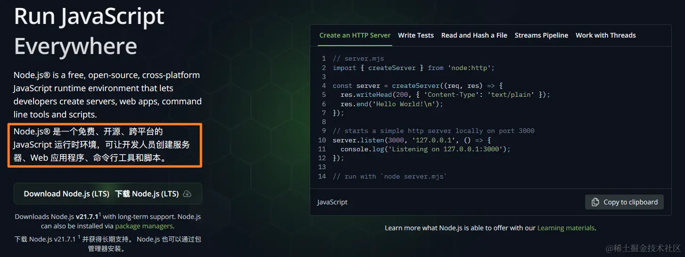
Task: Click the comment run with node server.mjs
Action: pos(389,176)
